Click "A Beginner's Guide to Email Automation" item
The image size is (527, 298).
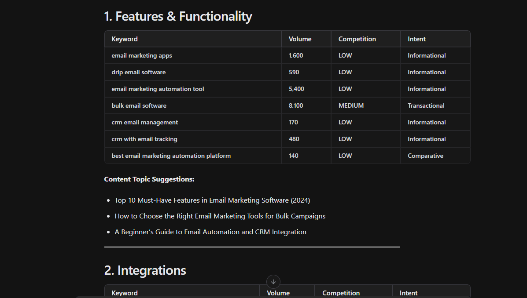(x=210, y=232)
